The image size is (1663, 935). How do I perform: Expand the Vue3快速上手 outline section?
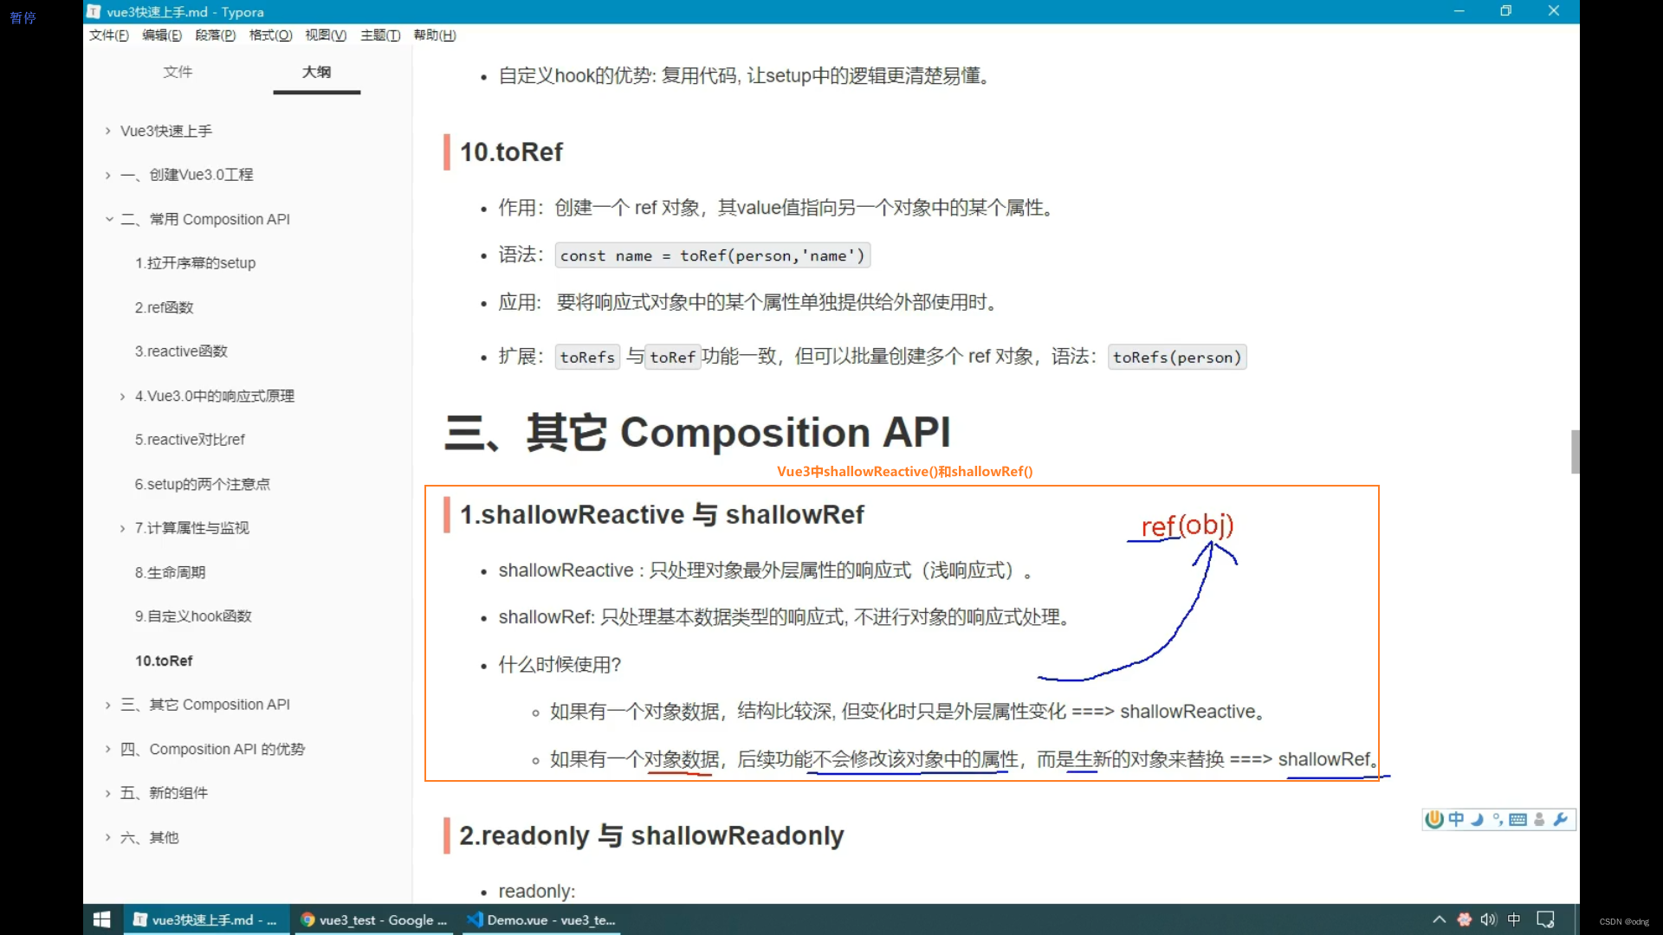click(107, 131)
